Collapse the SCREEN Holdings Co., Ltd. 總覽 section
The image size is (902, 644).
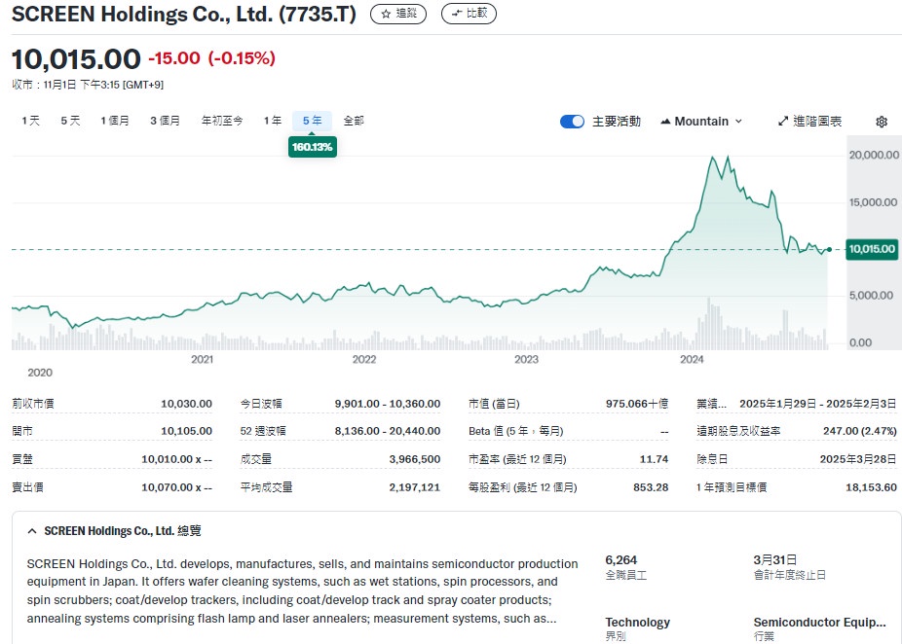(32, 531)
